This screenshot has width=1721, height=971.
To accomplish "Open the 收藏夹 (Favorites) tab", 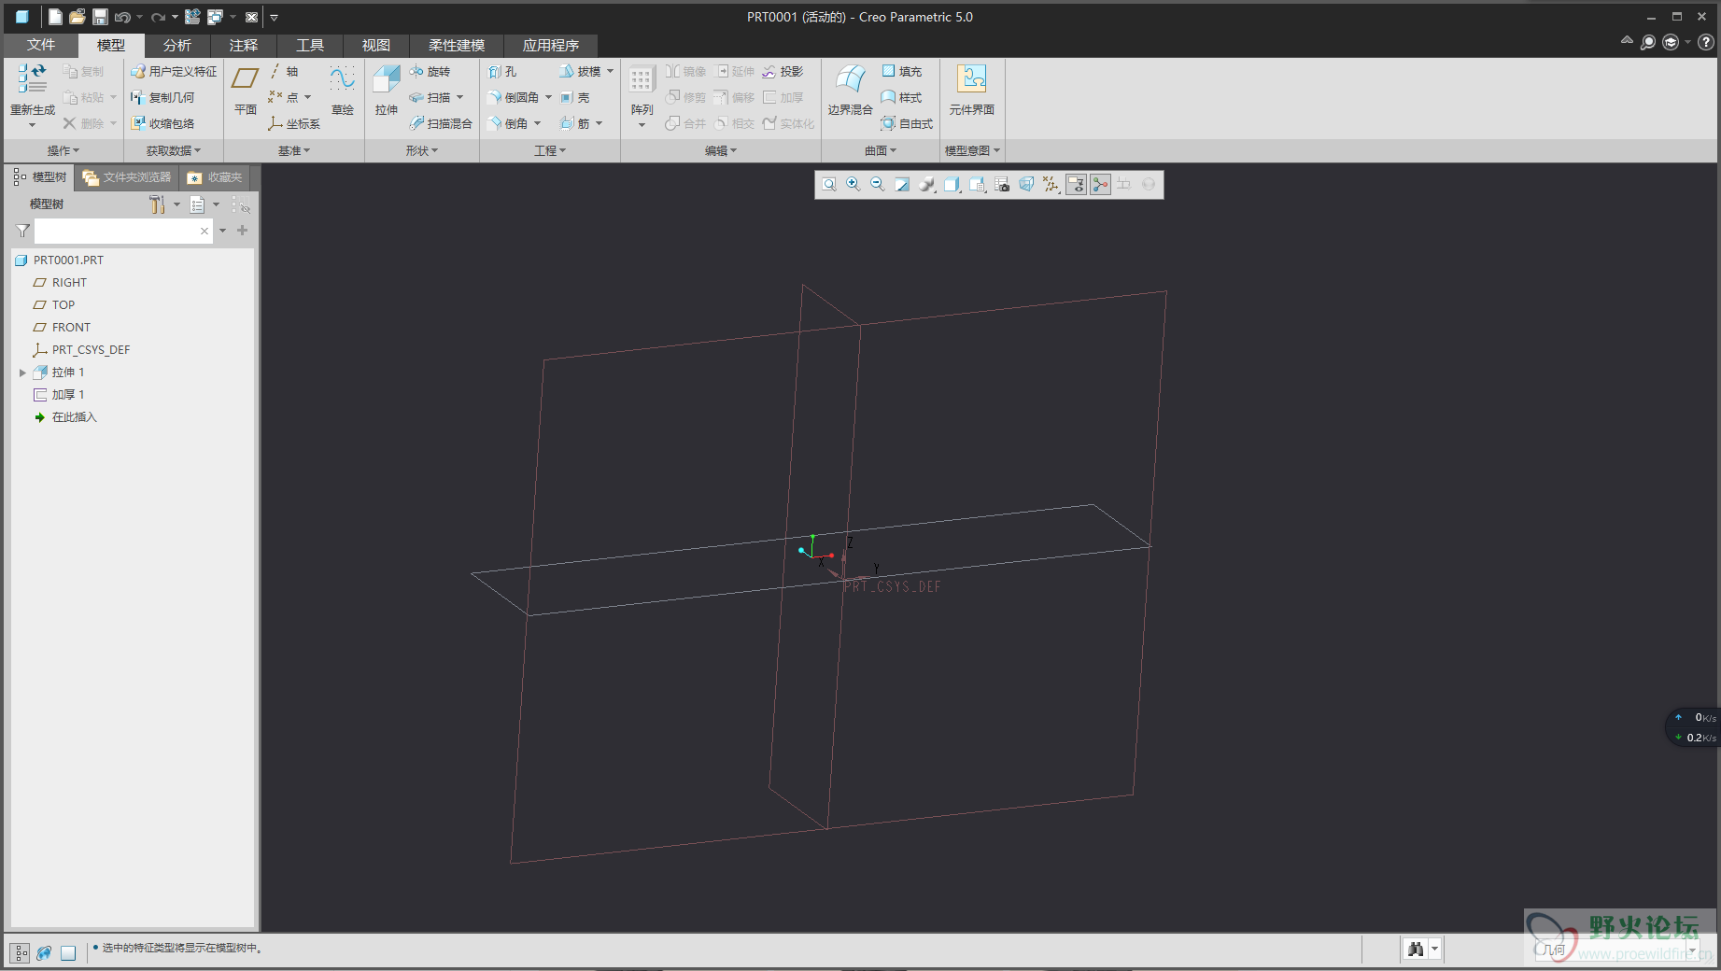I will (215, 177).
